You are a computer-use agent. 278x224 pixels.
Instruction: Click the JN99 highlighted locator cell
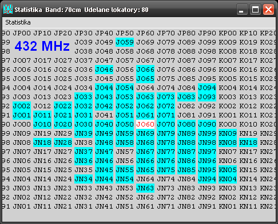(207, 133)
